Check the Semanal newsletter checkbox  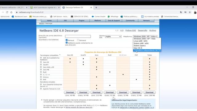(78, 40)
